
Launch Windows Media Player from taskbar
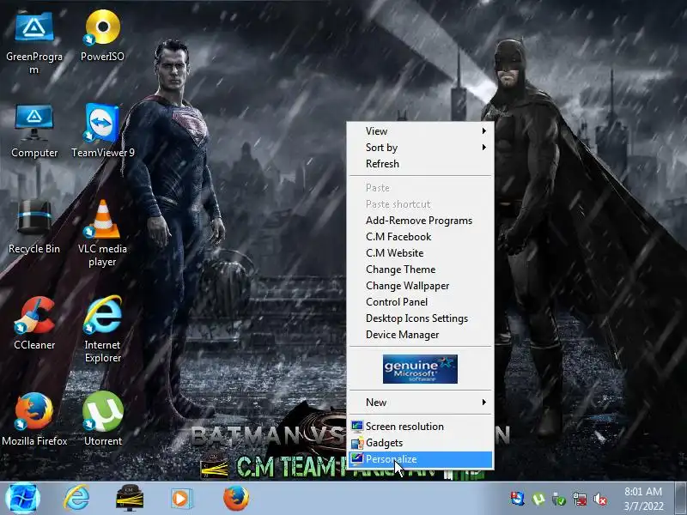click(181, 499)
